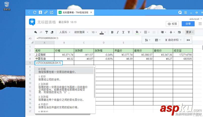Open the sort icon dropdown
This screenshot has width=203, height=117.
(148, 40)
